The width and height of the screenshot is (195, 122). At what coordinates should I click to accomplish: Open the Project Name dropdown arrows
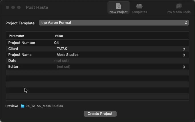point(184,55)
